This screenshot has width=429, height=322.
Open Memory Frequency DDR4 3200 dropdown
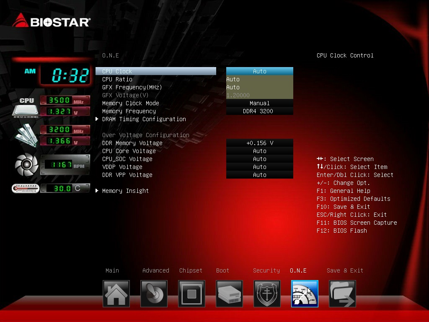[260, 111]
